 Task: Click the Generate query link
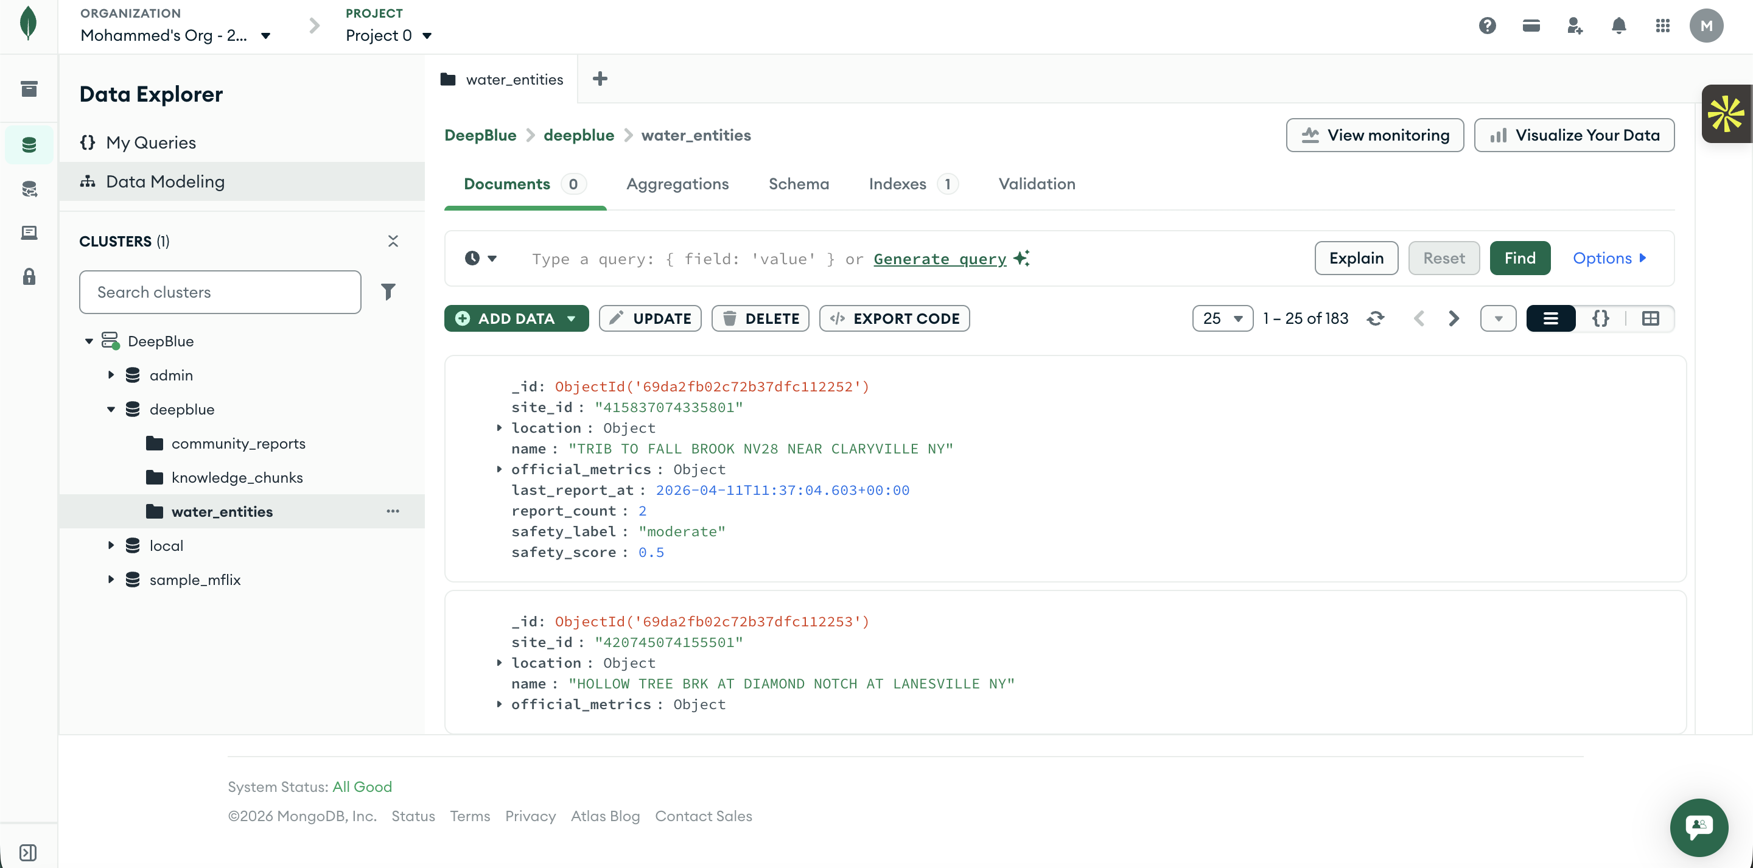point(939,259)
